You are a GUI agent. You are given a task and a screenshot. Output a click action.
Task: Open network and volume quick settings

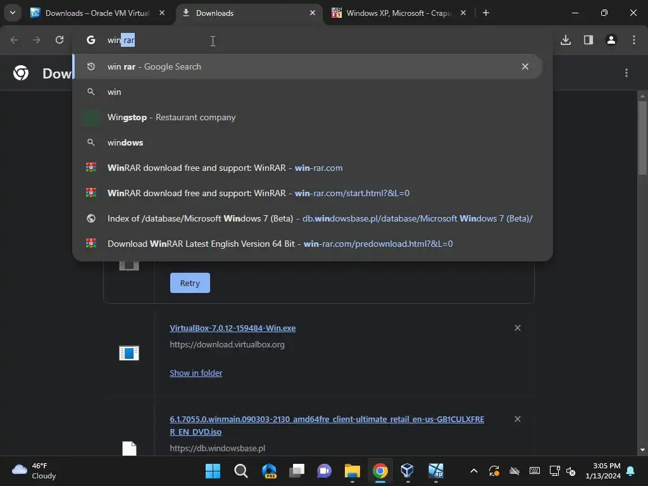point(563,471)
